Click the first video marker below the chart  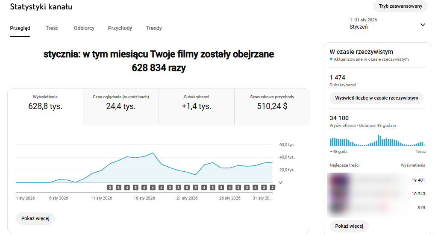[110, 188]
